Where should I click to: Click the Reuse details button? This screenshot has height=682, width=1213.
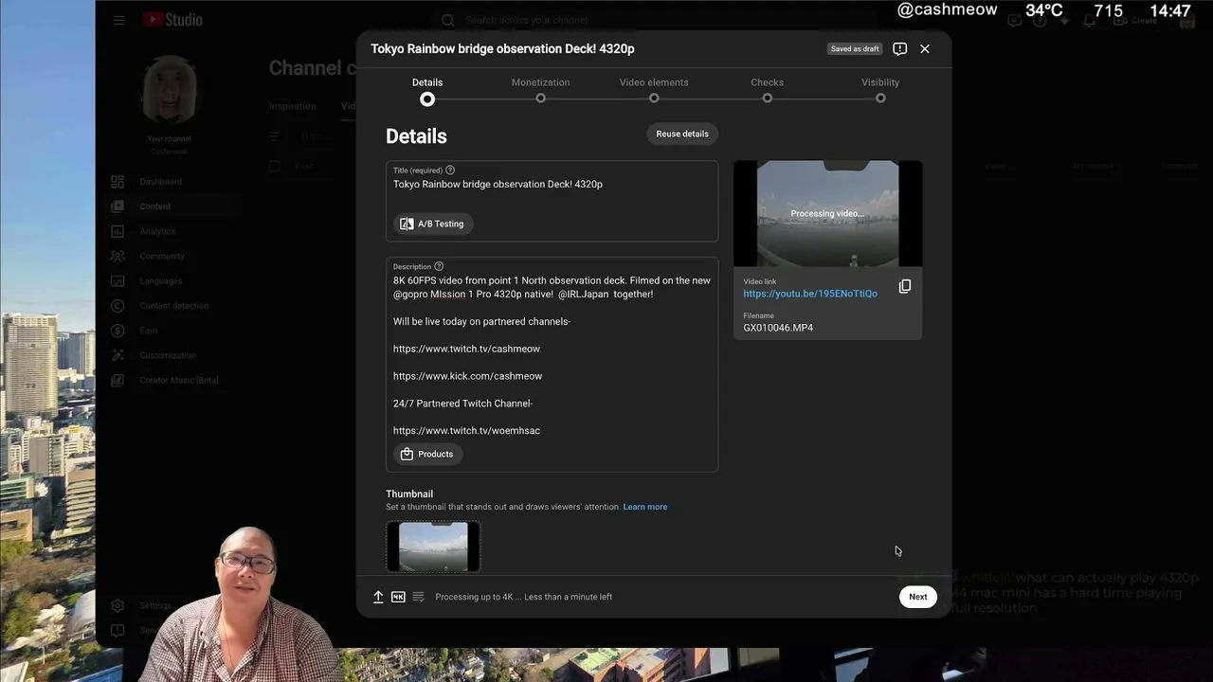point(682,134)
